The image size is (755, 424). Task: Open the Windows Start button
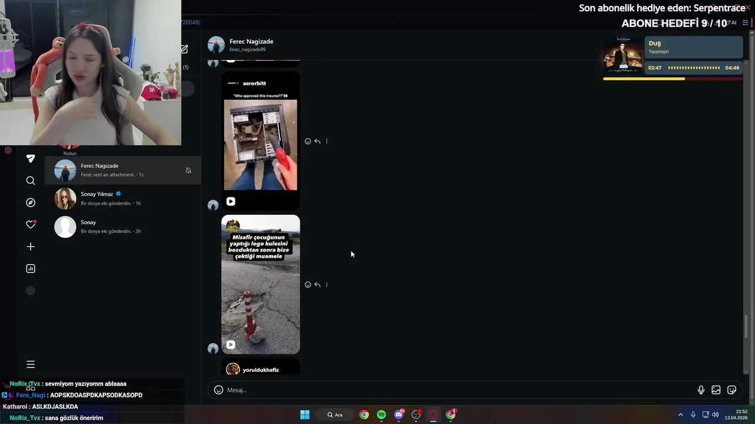click(305, 415)
